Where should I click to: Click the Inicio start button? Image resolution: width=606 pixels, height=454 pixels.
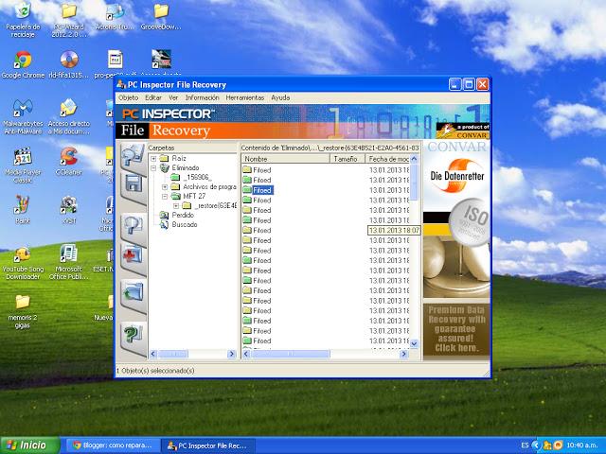point(27,444)
